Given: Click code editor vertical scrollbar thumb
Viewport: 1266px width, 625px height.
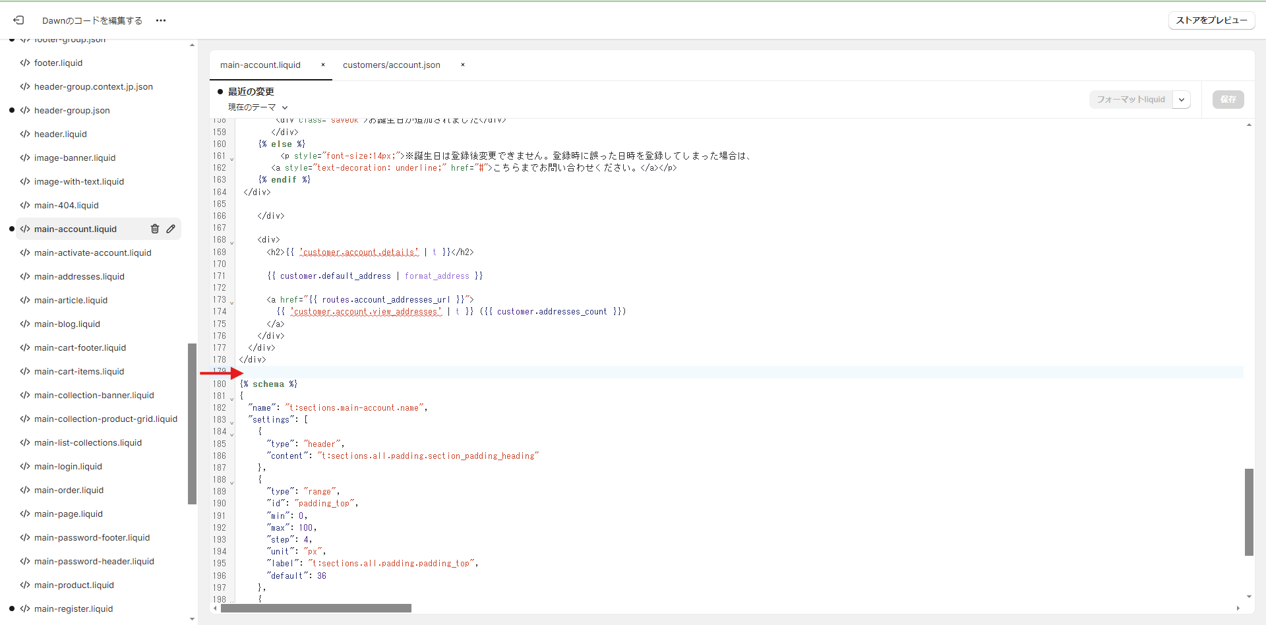Looking at the screenshot, I should (1249, 512).
